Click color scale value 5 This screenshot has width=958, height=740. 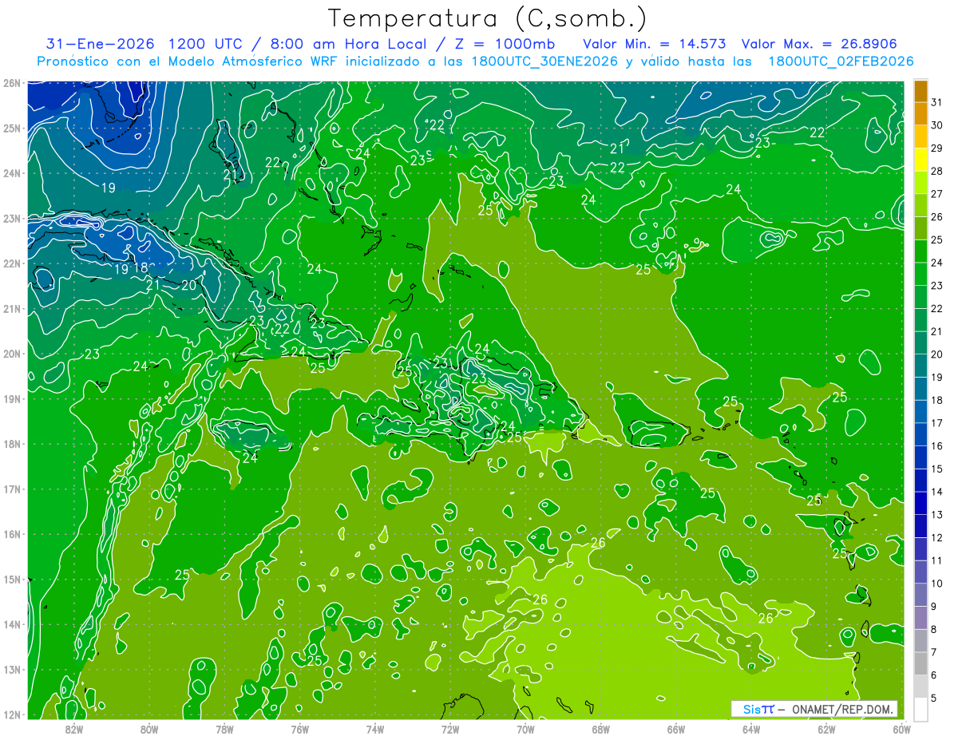pyautogui.click(x=934, y=698)
